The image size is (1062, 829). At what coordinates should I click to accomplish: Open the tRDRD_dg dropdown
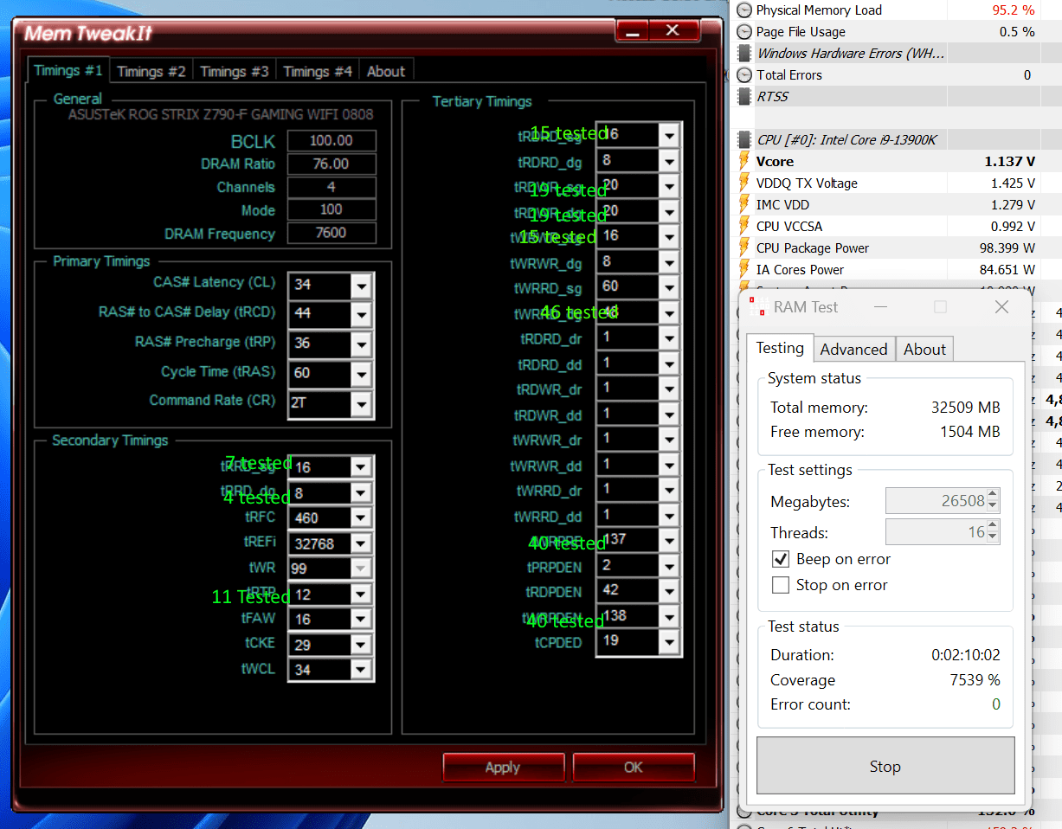click(x=669, y=161)
